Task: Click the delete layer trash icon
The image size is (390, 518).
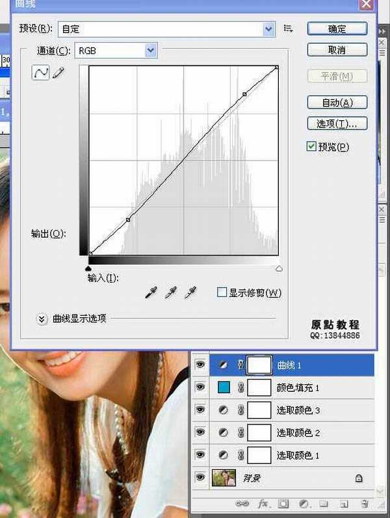Action: coord(364,503)
